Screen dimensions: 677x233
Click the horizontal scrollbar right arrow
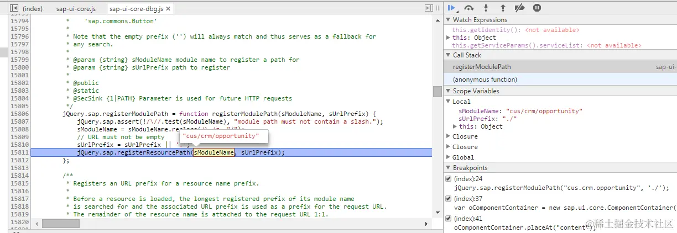click(x=426, y=224)
